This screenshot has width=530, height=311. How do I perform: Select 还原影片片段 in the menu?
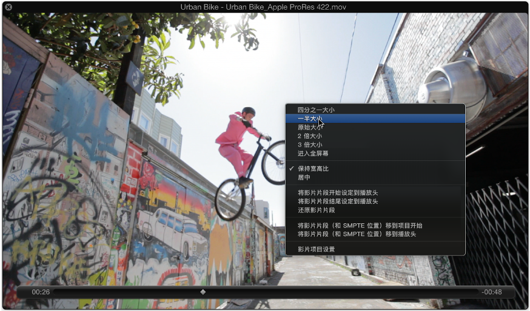[375, 210]
